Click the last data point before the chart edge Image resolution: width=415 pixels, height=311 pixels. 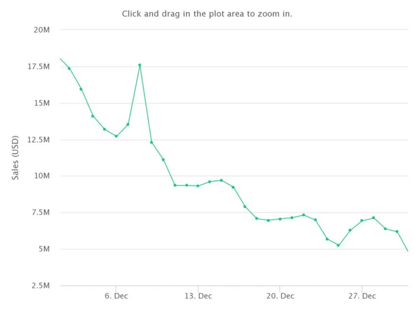397,231
